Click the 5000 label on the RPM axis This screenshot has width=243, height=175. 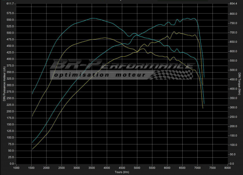pos(137,168)
